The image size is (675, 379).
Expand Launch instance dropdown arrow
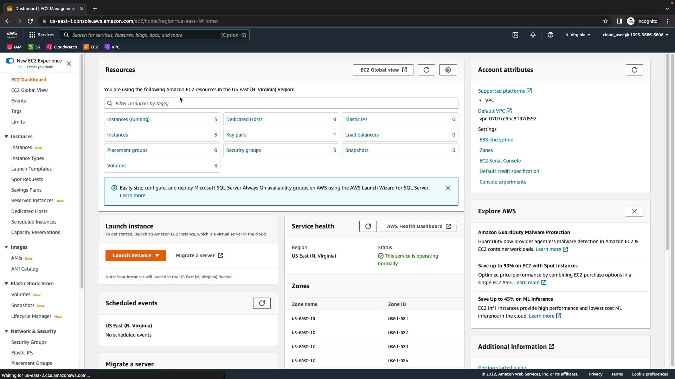(157, 255)
